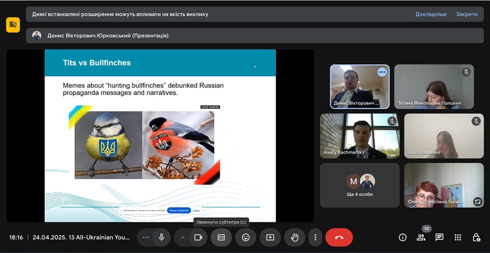Open the emoji reactions picker

(246, 237)
